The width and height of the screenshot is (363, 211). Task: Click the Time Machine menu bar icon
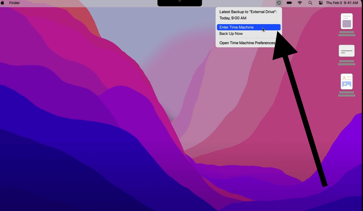pyautogui.click(x=279, y=3)
